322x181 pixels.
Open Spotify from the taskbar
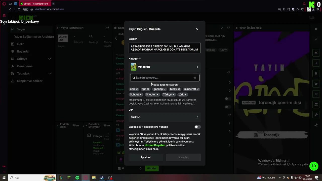(x=77, y=178)
